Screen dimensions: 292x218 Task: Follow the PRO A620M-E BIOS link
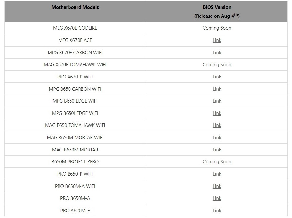pos(217,211)
